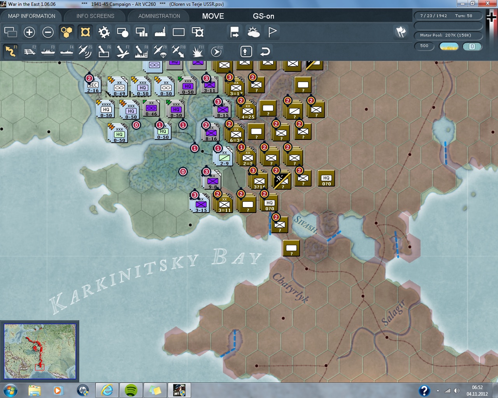Image resolution: width=498 pixels, height=398 pixels.
Task: Select the F9 air transport mode
Action: (160, 51)
